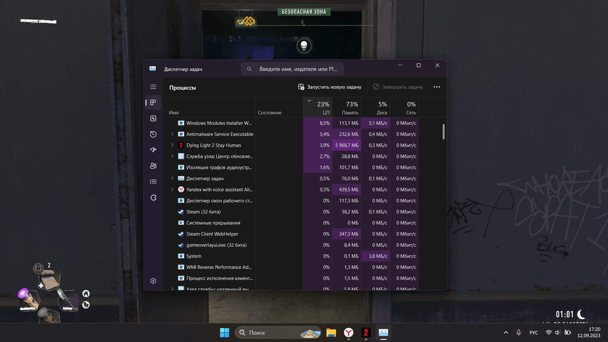Select the System process row
This screenshot has height=342, width=608.
[291, 256]
